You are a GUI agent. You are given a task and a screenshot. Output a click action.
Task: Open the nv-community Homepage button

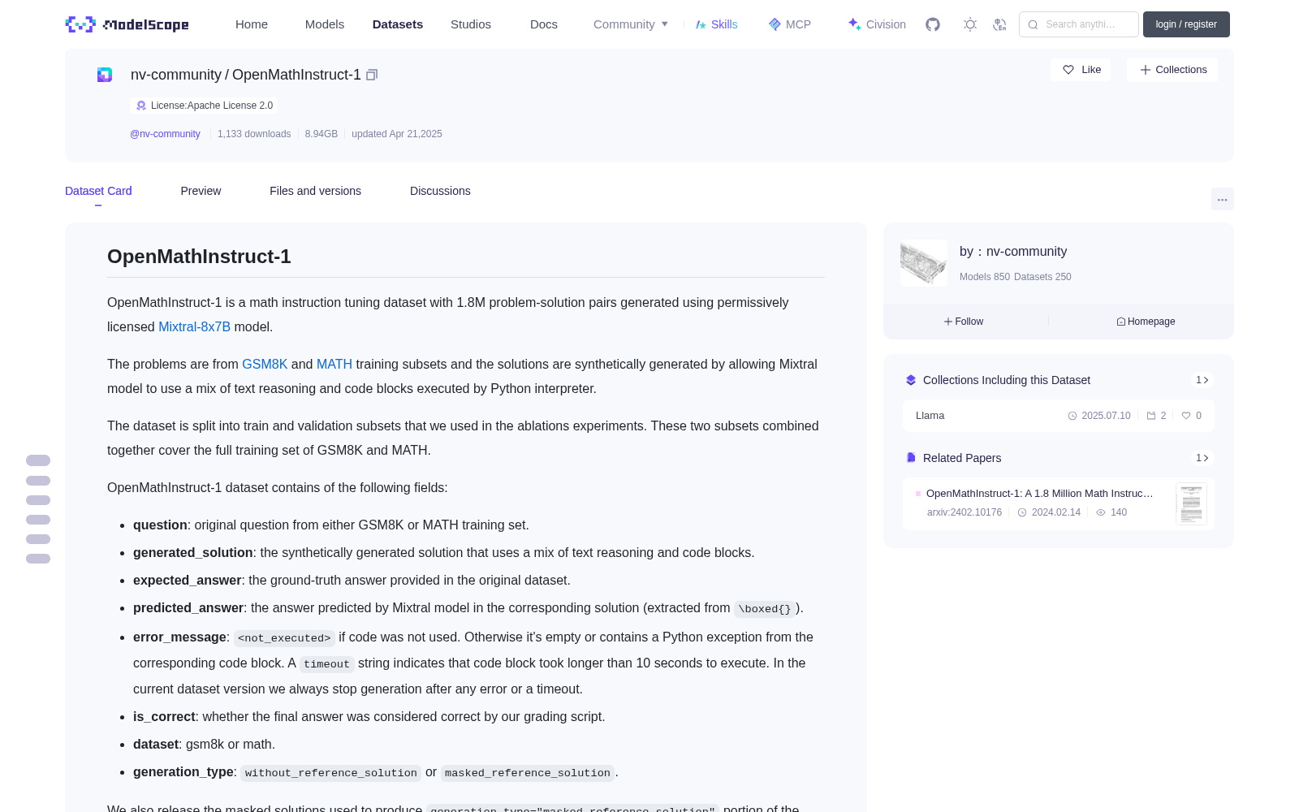[1146, 322]
